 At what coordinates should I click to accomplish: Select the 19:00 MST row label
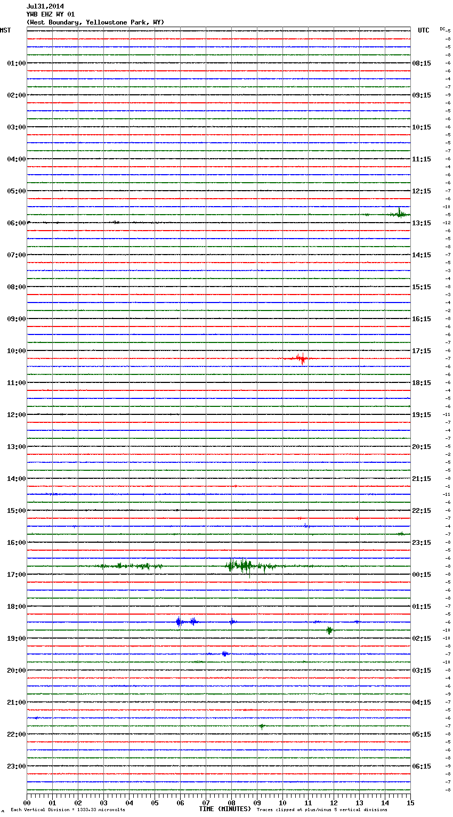[17, 639]
